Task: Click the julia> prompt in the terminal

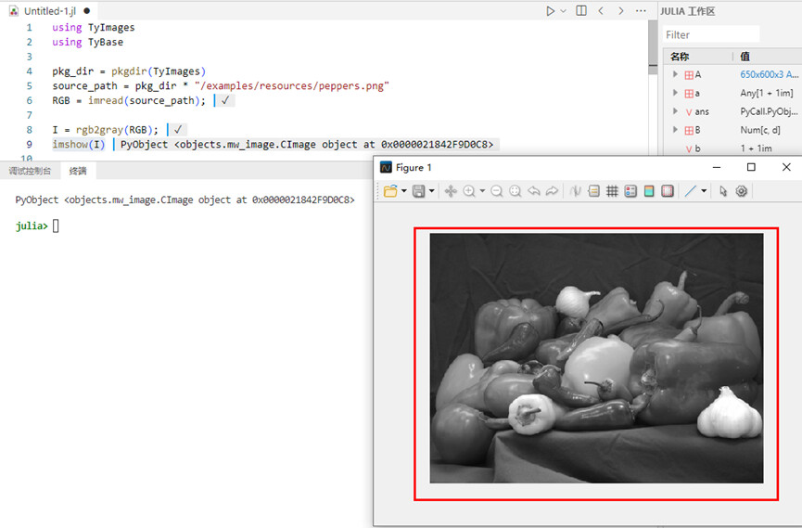Action: pyautogui.click(x=32, y=225)
